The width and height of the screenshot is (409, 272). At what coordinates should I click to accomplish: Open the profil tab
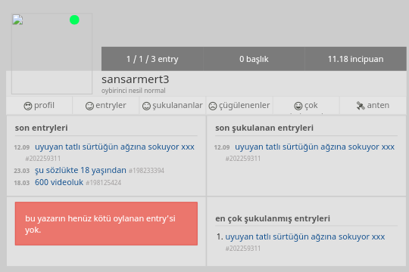point(39,106)
